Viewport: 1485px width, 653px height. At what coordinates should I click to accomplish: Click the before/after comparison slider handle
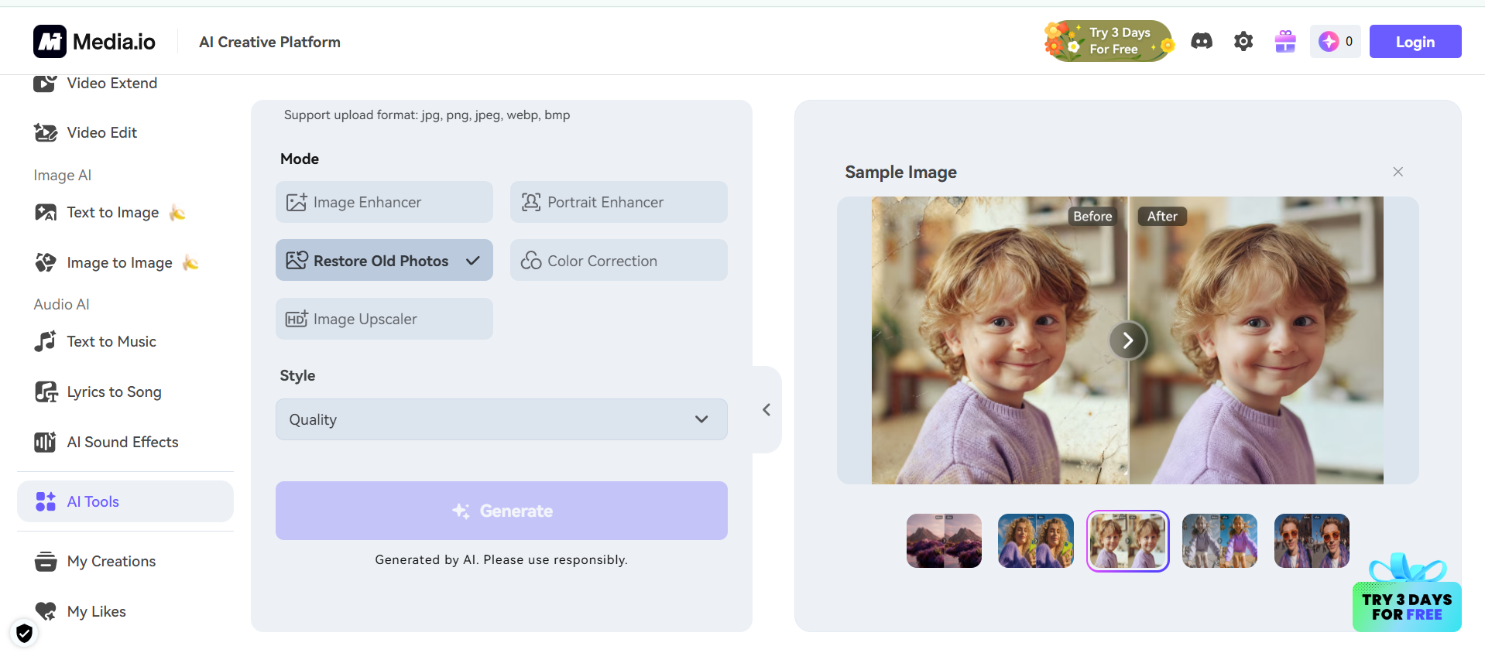tap(1128, 340)
